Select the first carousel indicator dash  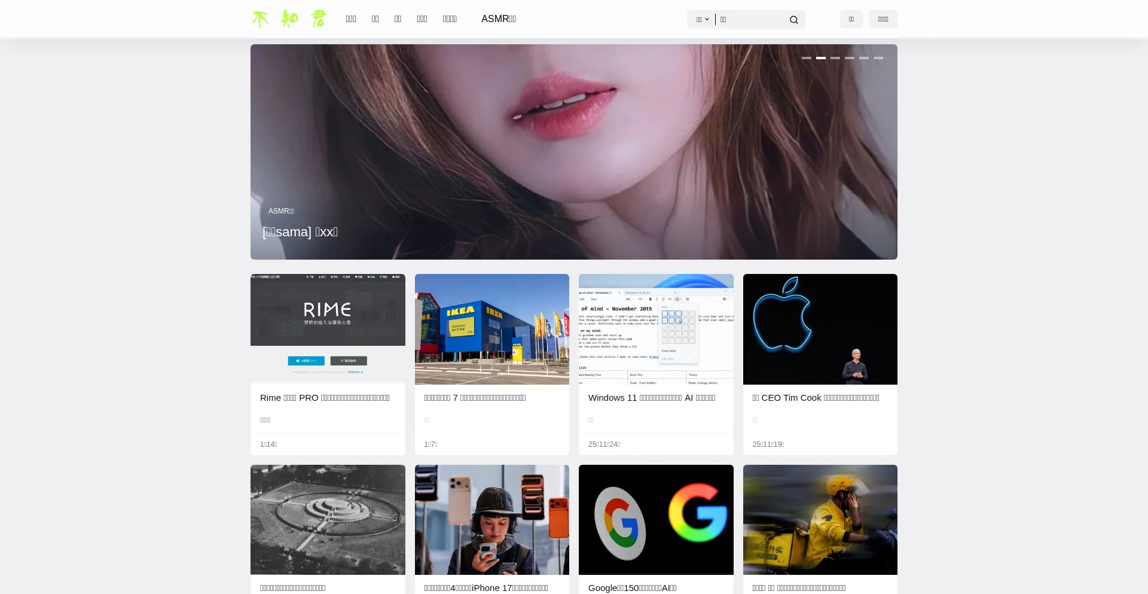pyautogui.click(x=807, y=58)
